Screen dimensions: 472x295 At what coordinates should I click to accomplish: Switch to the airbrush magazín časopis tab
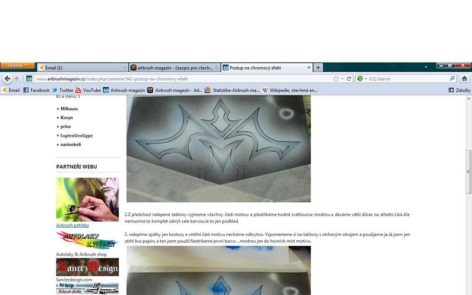[174, 68]
